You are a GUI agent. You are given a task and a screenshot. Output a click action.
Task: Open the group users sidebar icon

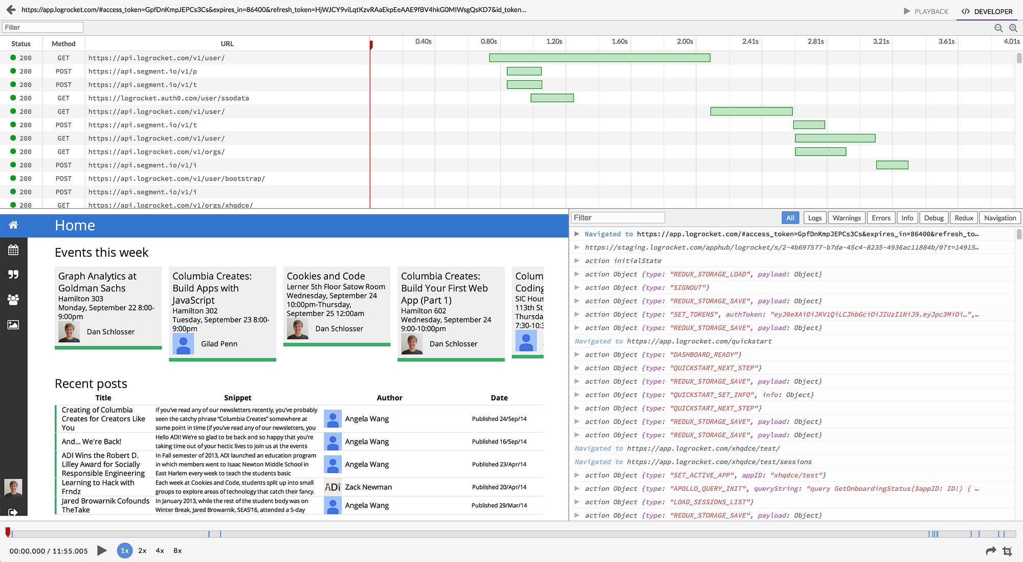click(13, 300)
